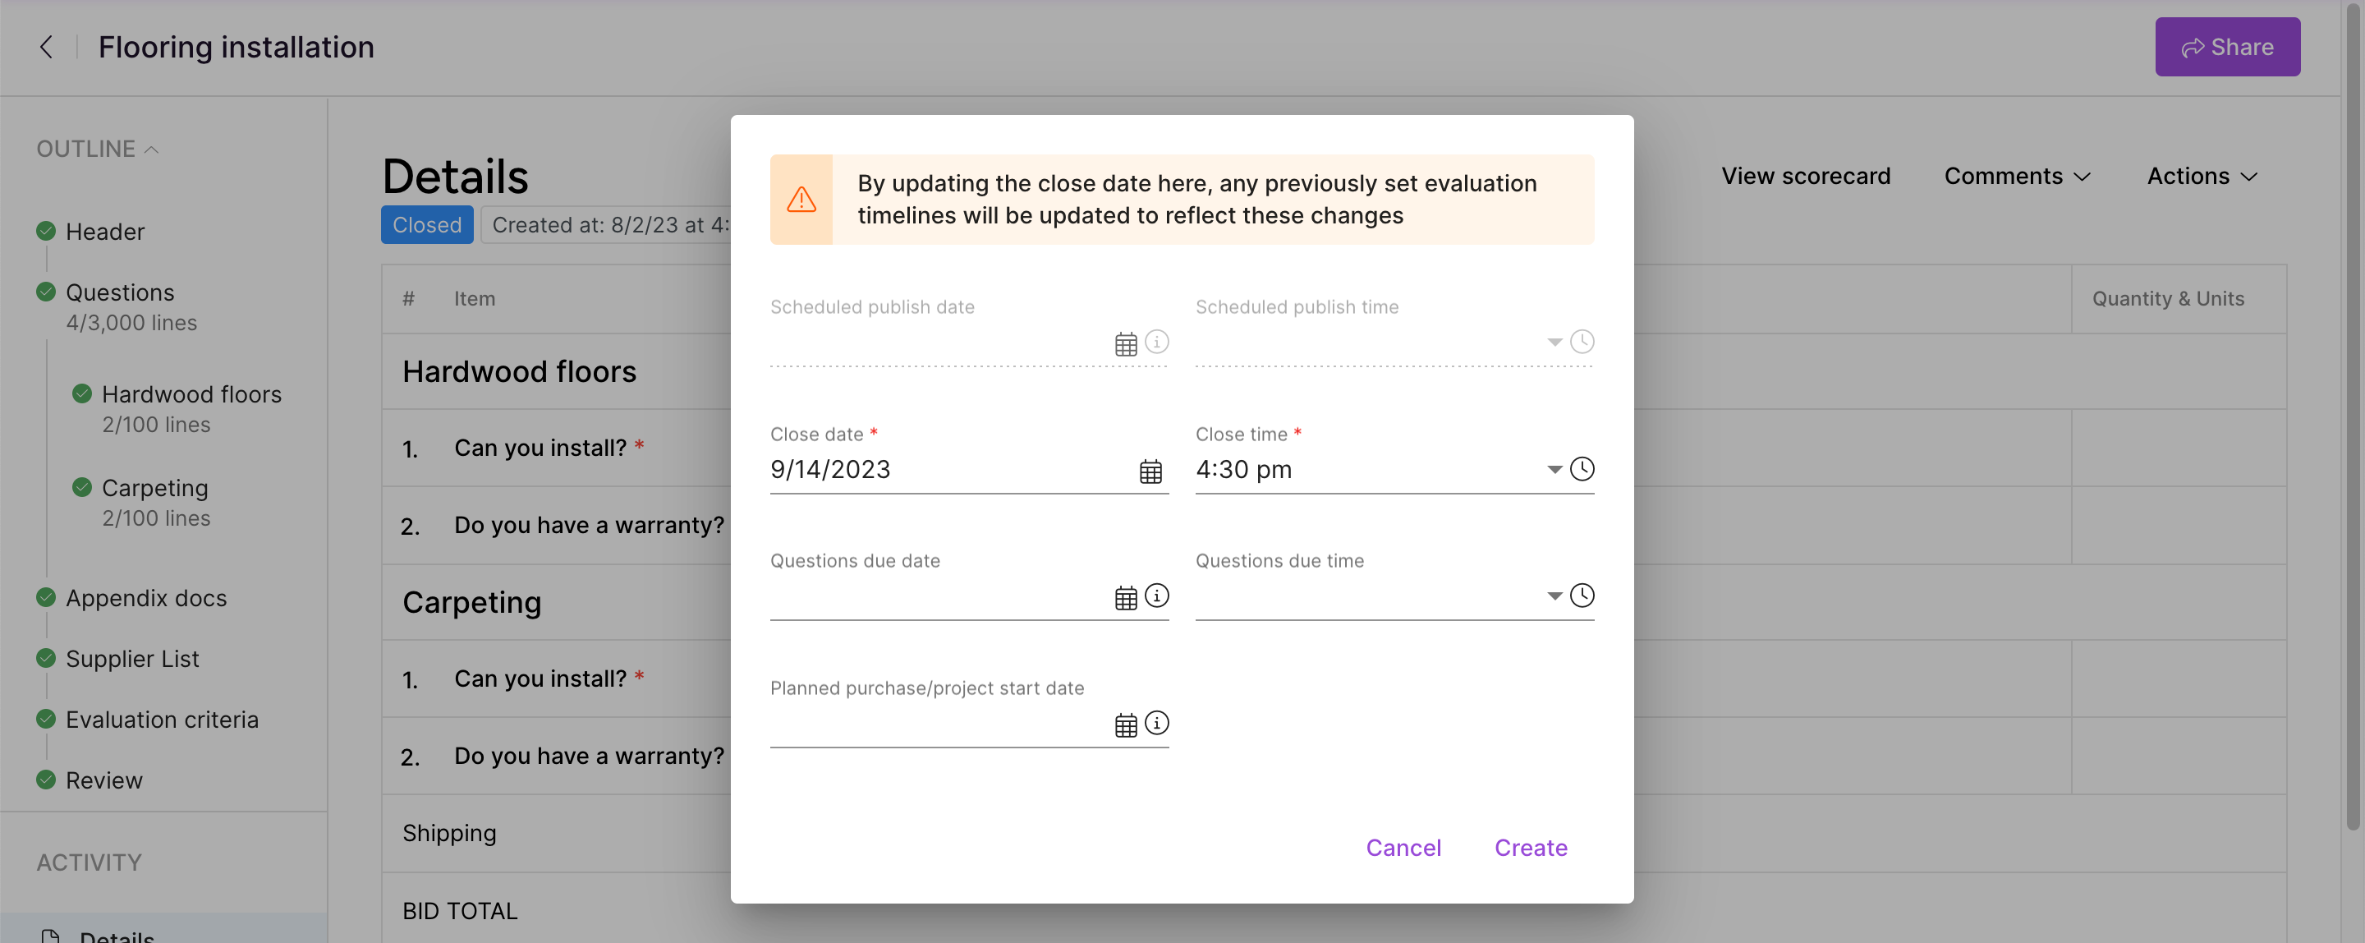This screenshot has width=2365, height=943.
Task: Go back using the left arrow icon
Action: (46, 47)
